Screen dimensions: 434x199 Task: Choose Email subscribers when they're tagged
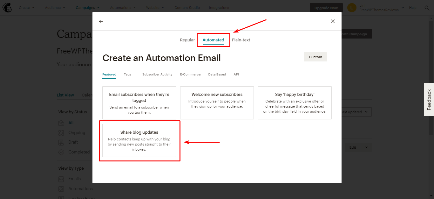click(139, 103)
